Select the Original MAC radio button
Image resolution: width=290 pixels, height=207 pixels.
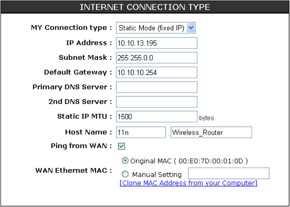coord(125,161)
